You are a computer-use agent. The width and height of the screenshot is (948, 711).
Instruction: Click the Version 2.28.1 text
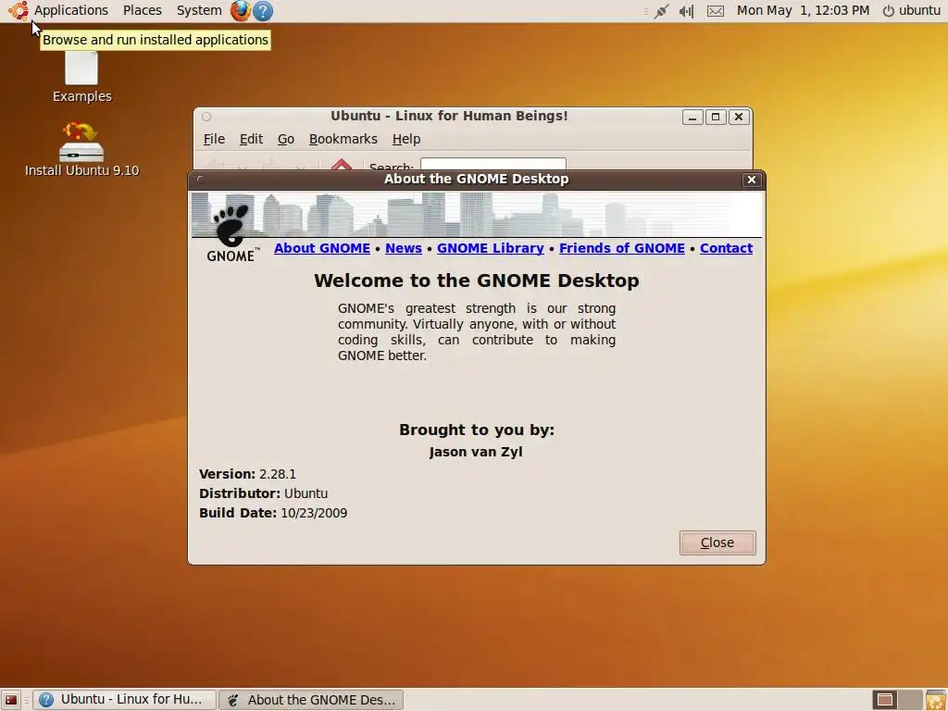pyautogui.click(x=247, y=474)
